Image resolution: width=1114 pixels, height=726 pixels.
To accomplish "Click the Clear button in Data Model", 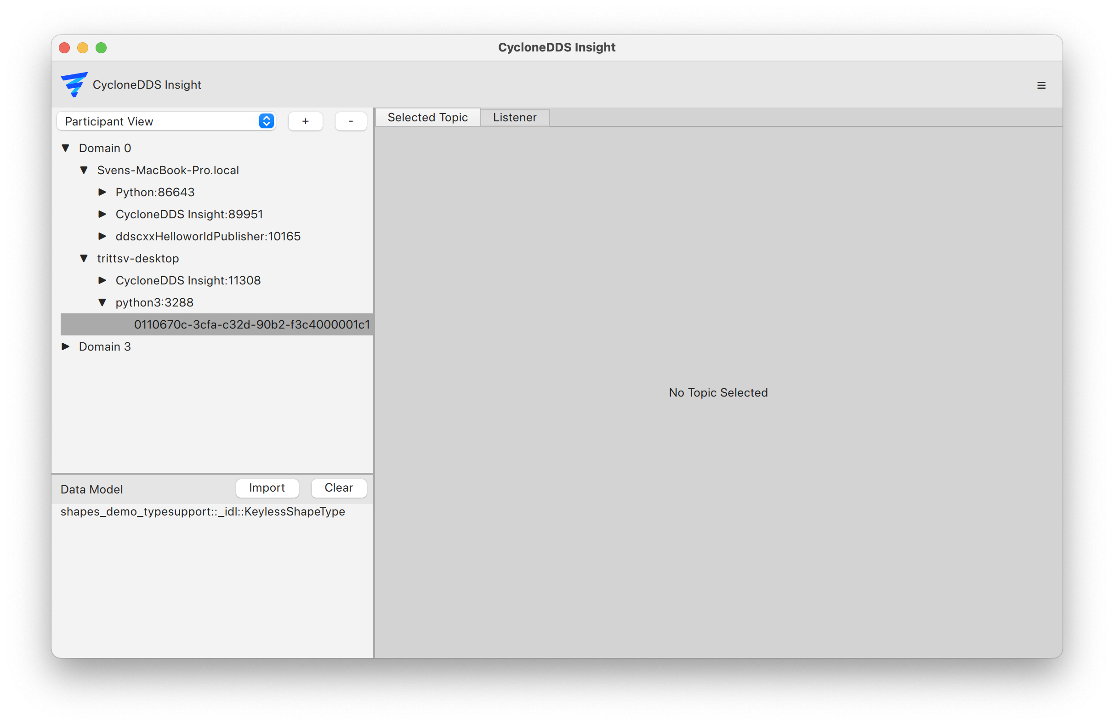I will (338, 488).
